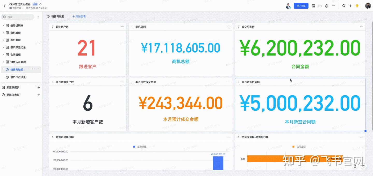Screen dimensions: 373x176
Task: Open the notifications bell icon
Action: click(x=326, y=5)
